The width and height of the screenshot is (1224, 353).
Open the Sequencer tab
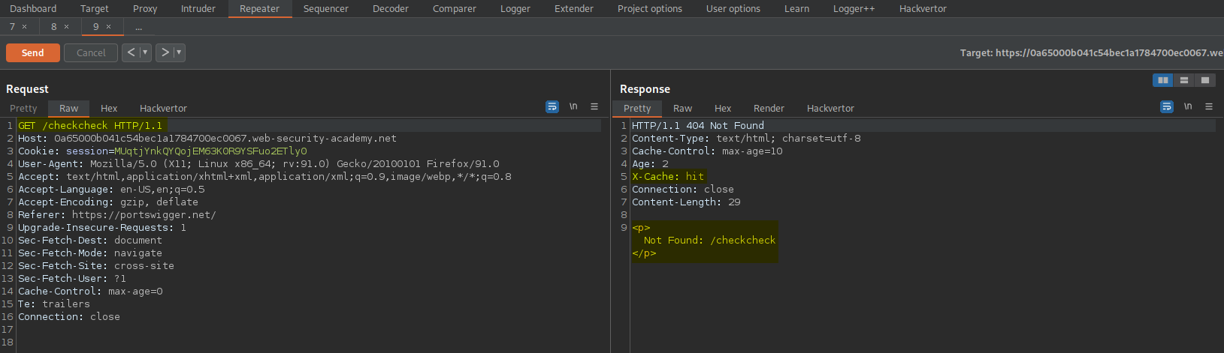click(x=326, y=9)
